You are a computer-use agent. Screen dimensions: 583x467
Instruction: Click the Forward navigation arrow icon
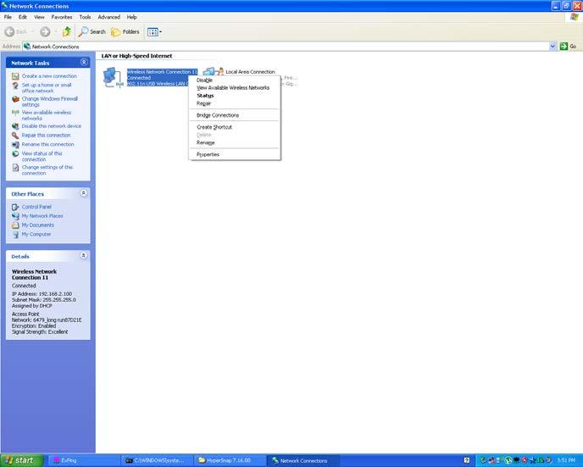[x=45, y=32]
